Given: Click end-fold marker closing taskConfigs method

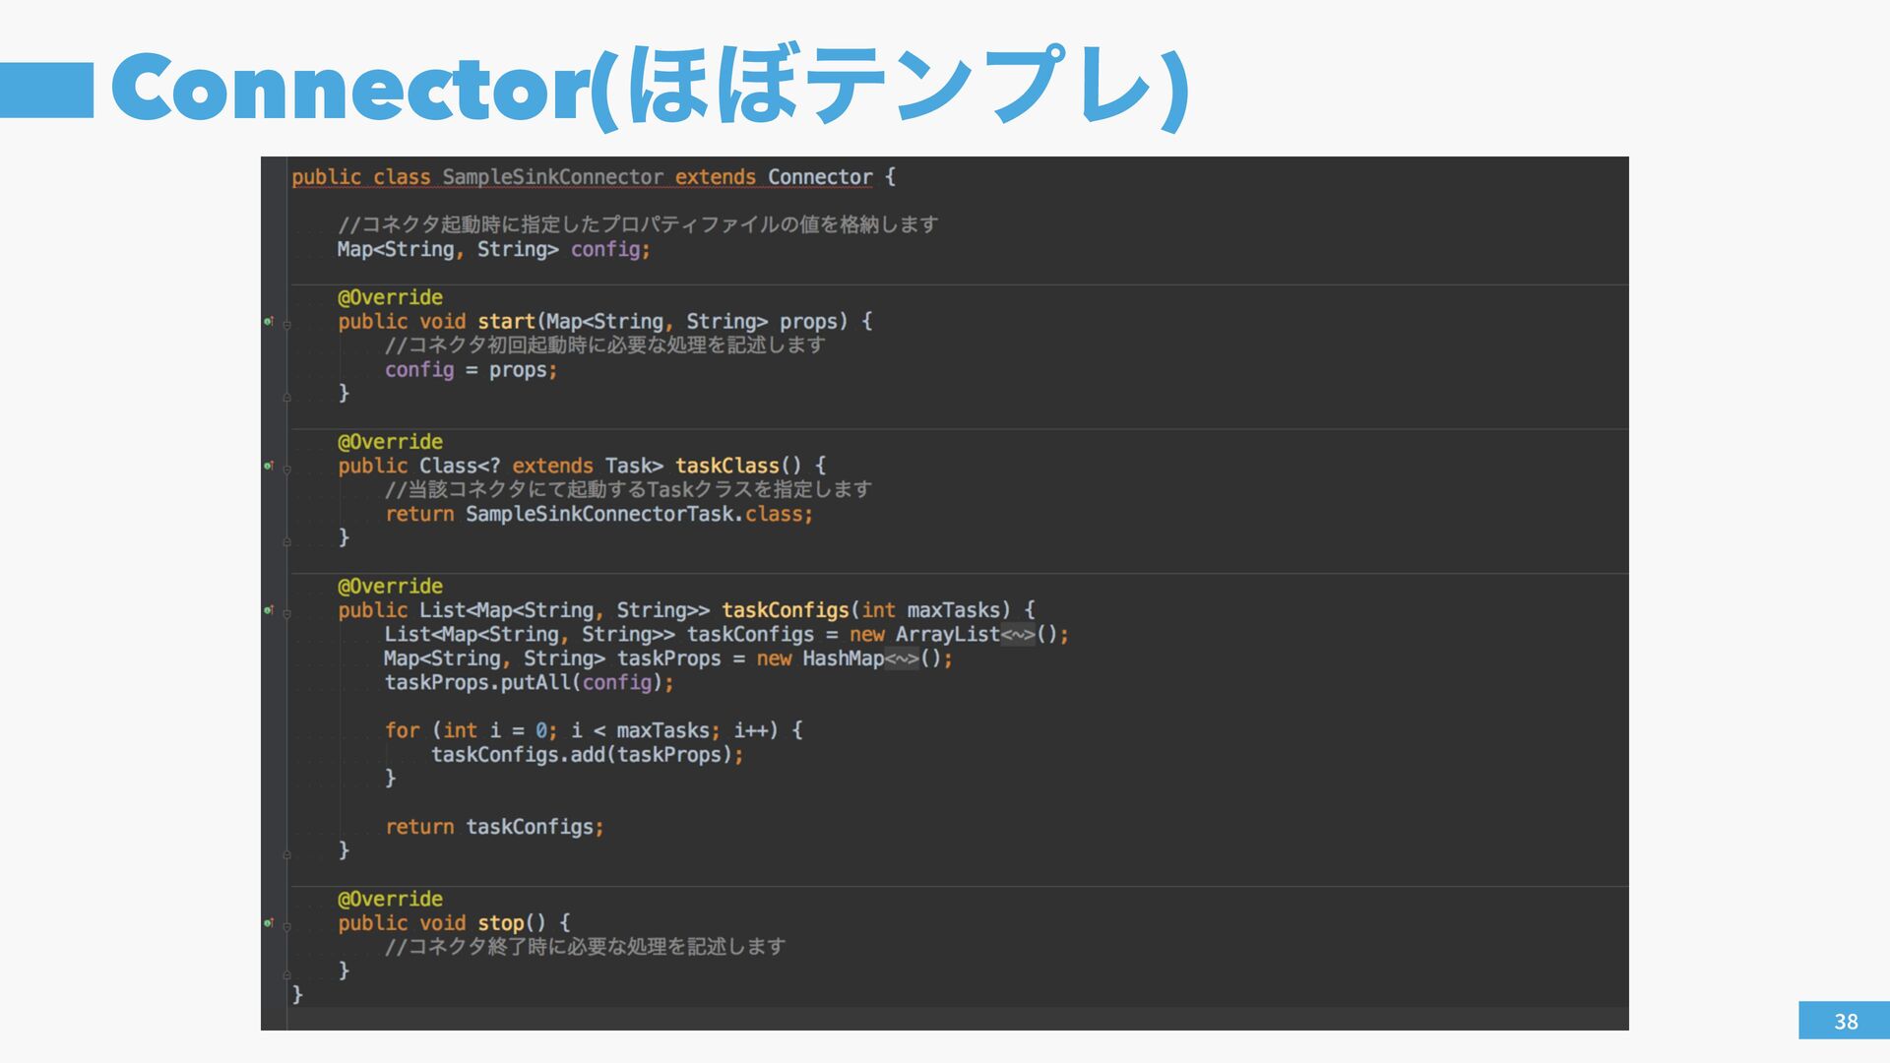Looking at the screenshot, I should (286, 853).
